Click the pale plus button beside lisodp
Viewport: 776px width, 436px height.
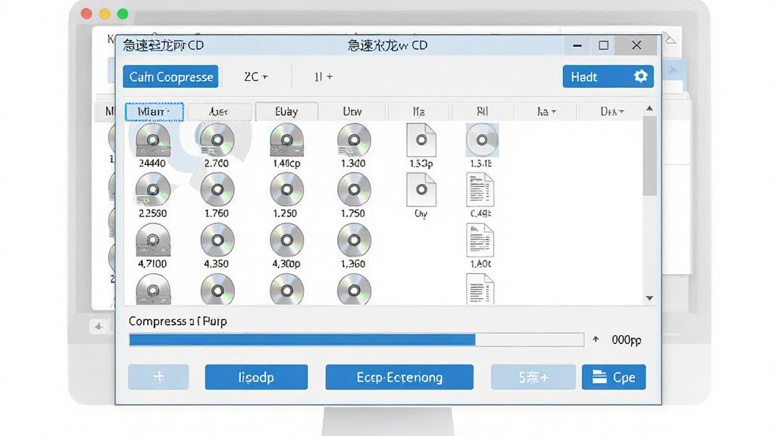pyautogui.click(x=158, y=377)
